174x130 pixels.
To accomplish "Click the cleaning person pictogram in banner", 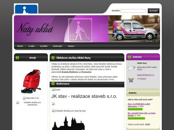I will pos(80,30).
